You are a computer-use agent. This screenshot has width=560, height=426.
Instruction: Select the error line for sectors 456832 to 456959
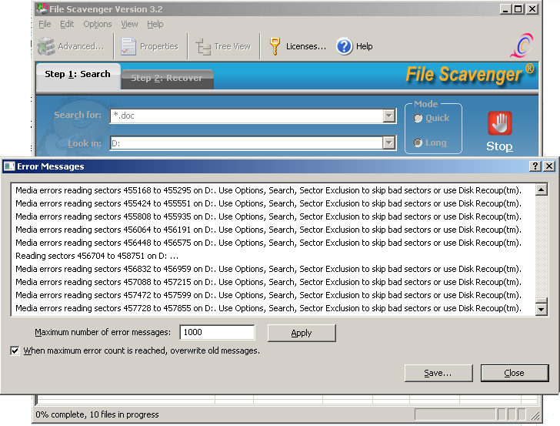[268, 269]
